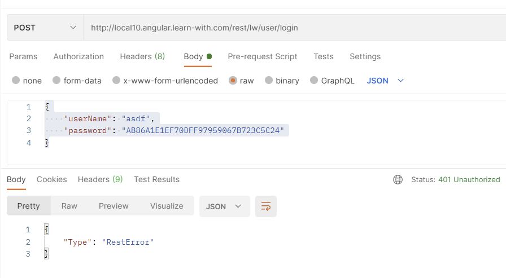The image size is (506, 278).
Task: Click the "asdf" value in request body
Action: click(x=136, y=118)
